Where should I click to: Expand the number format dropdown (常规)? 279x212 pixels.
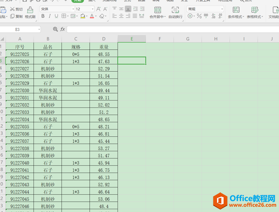click(222, 9)
